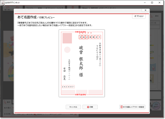This screenshot has height=119, width=165.
Task: Click the stamp placeholder square on postcard
Action: click(67, 38)
